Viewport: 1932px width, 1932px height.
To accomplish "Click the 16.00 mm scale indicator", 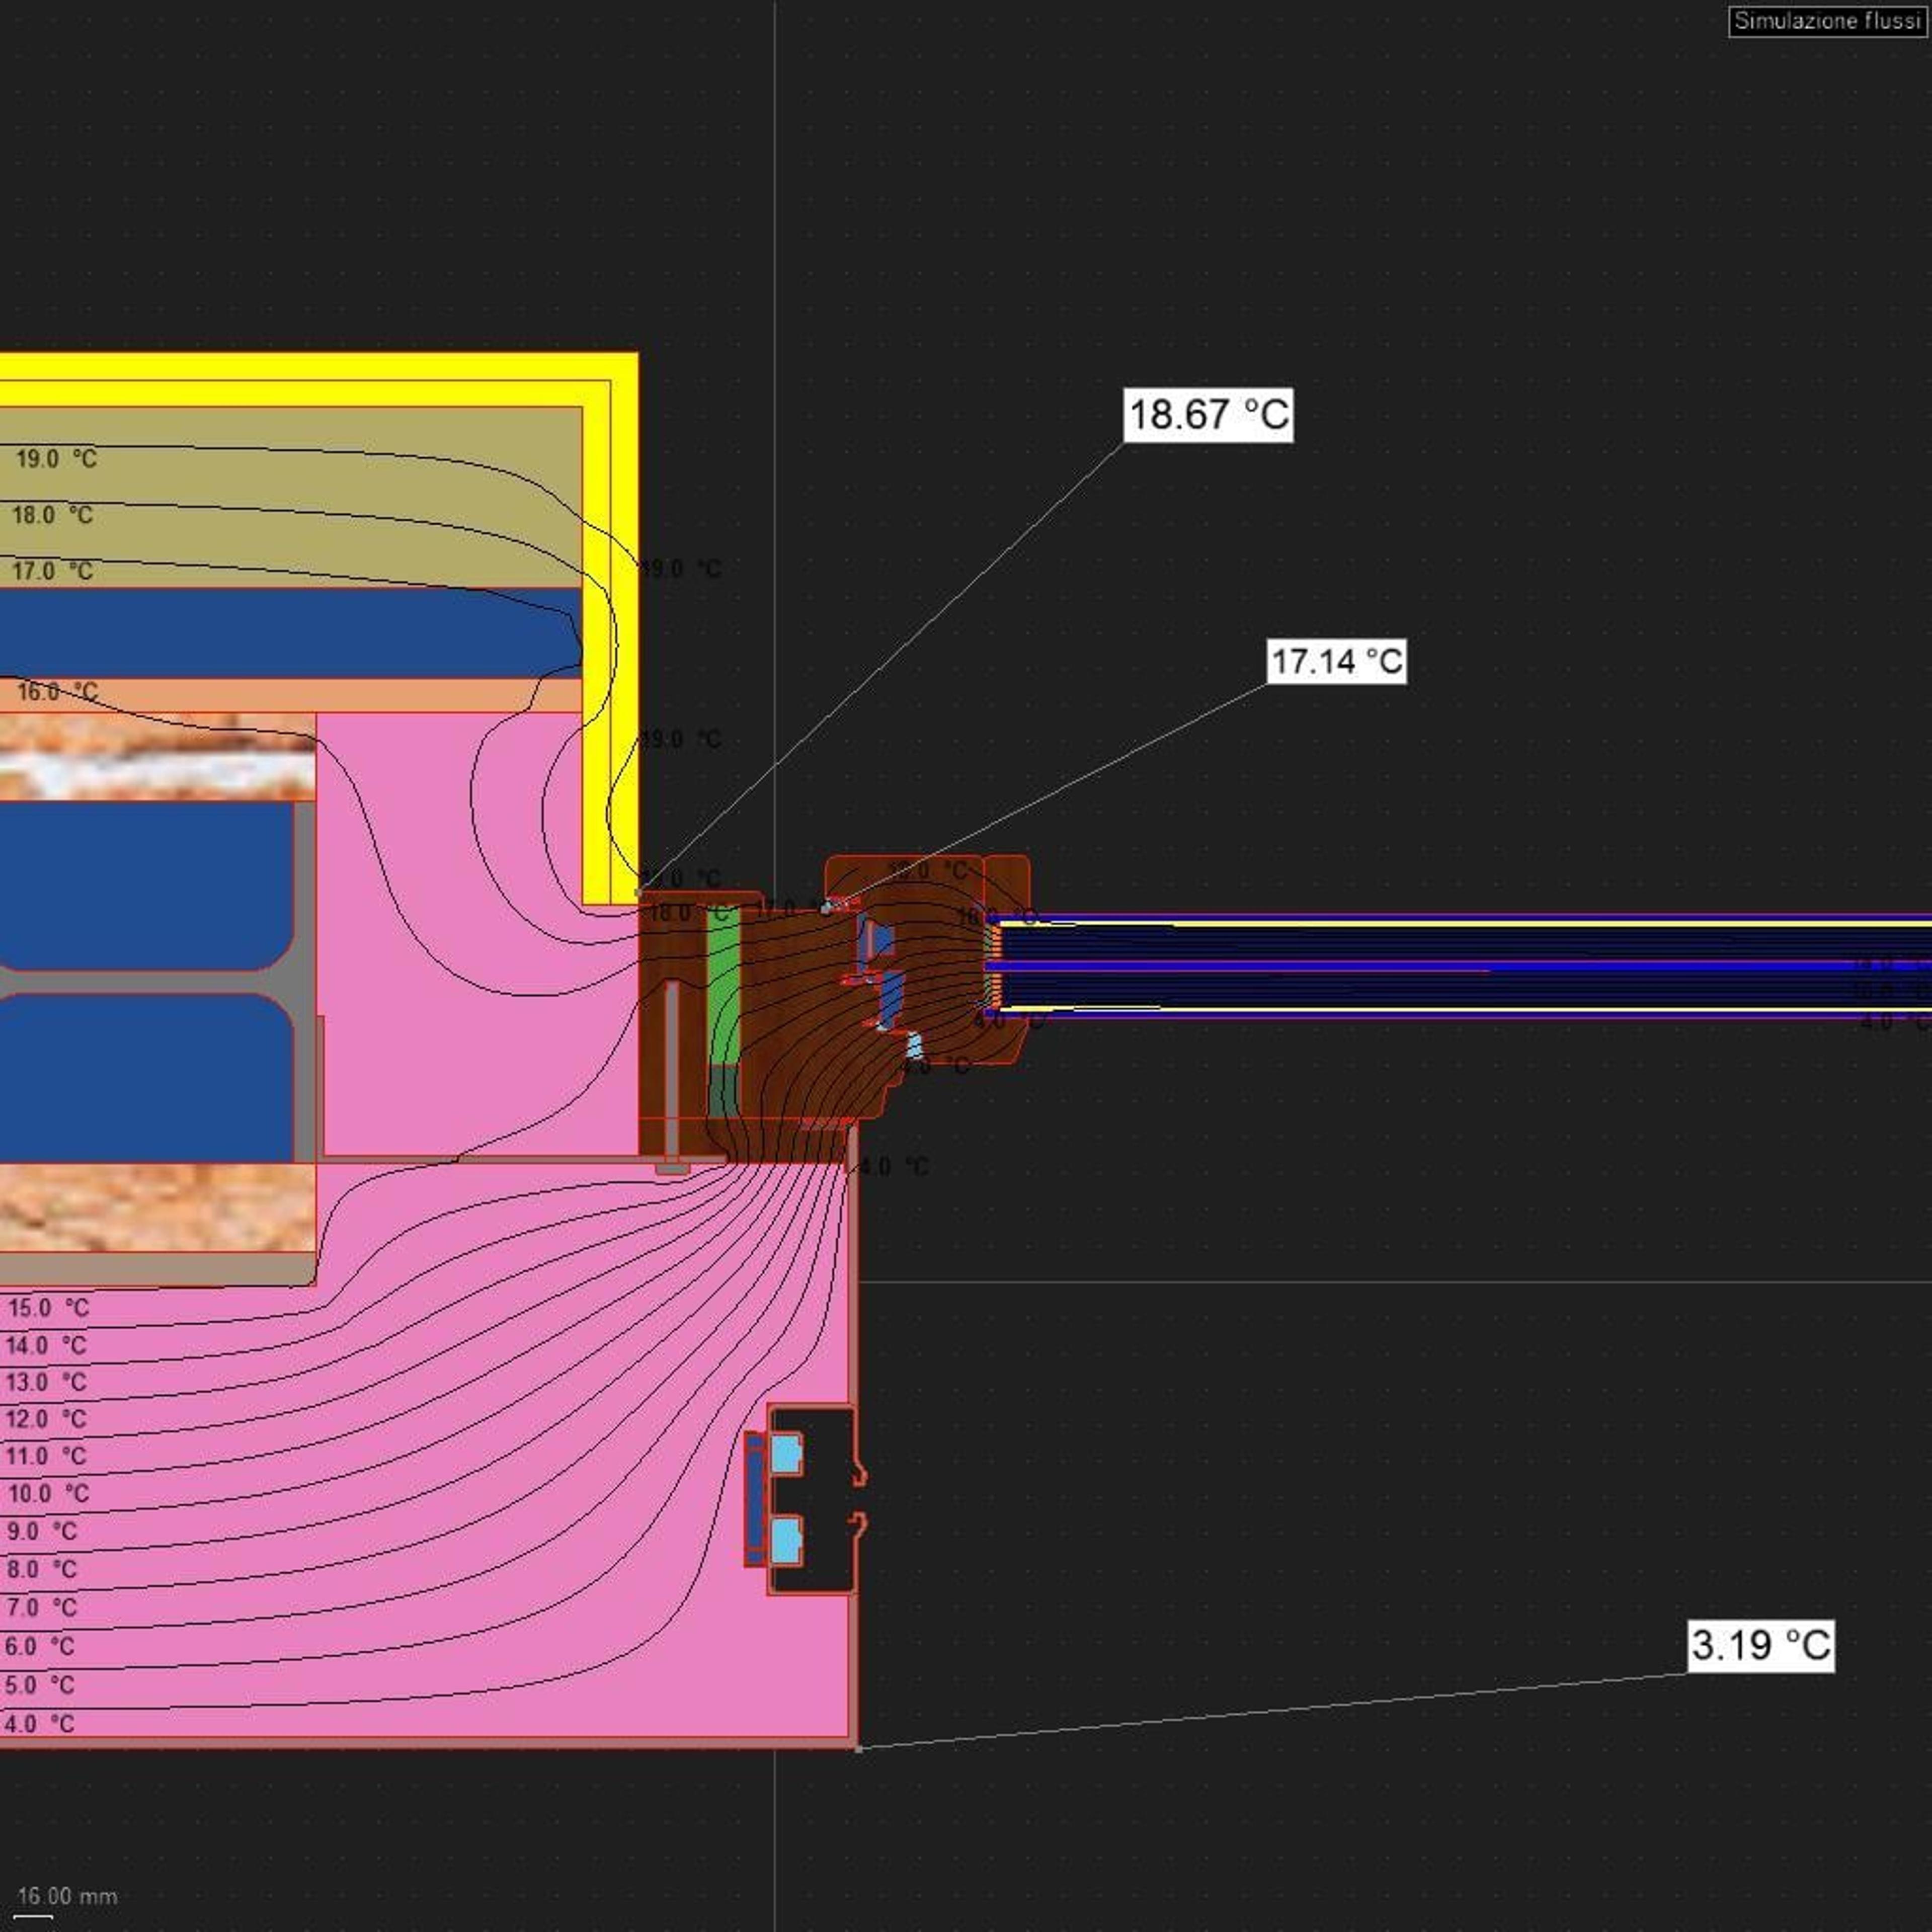I will coord(66,1896).
